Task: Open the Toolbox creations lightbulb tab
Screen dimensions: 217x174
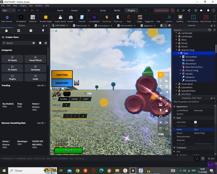Action: [43, 31]
